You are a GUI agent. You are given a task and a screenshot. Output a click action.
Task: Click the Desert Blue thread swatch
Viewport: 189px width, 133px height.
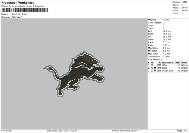[155, 71]
